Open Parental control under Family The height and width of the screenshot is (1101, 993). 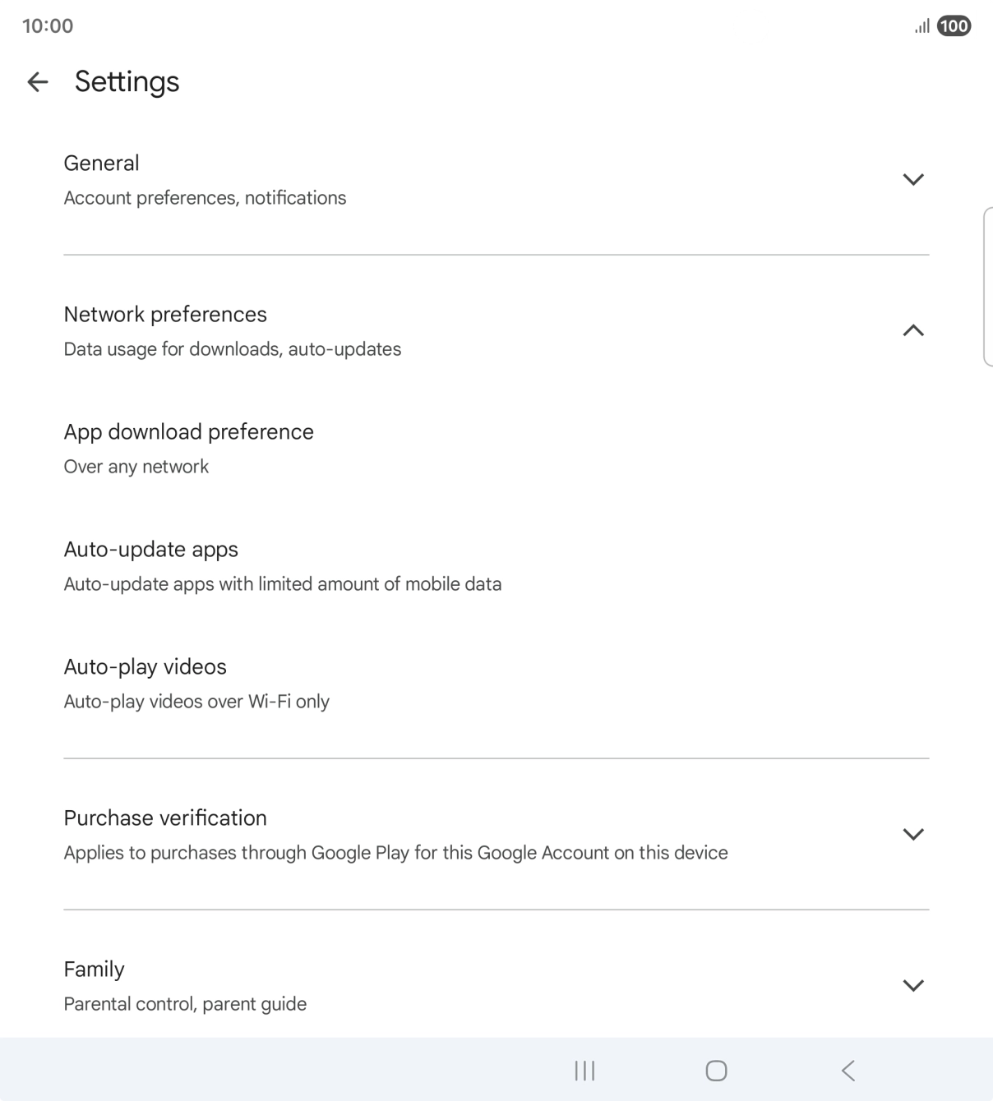pos(184,1002)
